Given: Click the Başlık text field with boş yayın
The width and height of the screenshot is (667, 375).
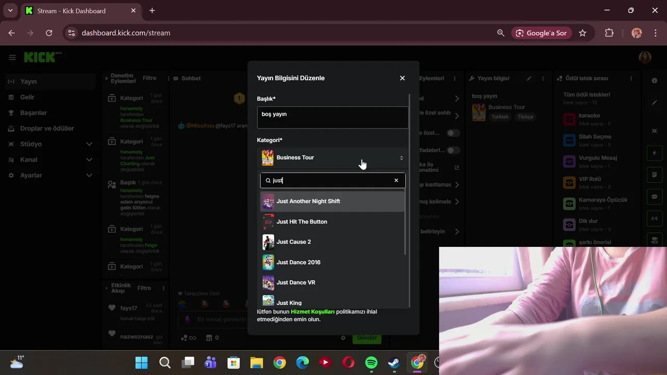Looking at the screenshot, I should (x=332, y=118).
